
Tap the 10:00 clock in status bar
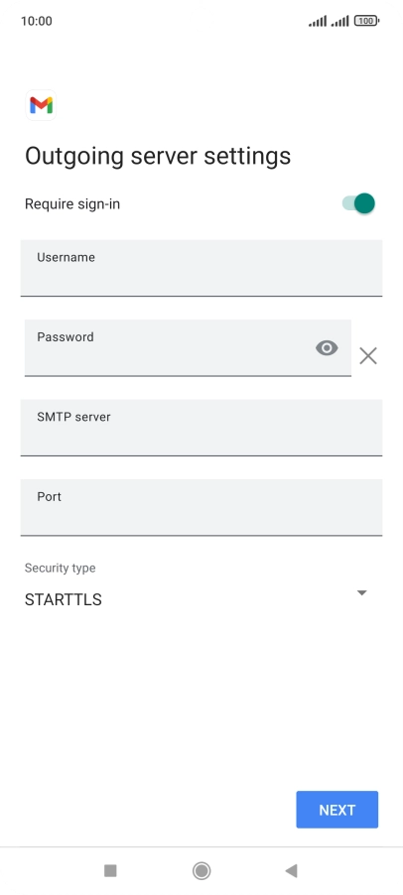click(x=37, y=21)
